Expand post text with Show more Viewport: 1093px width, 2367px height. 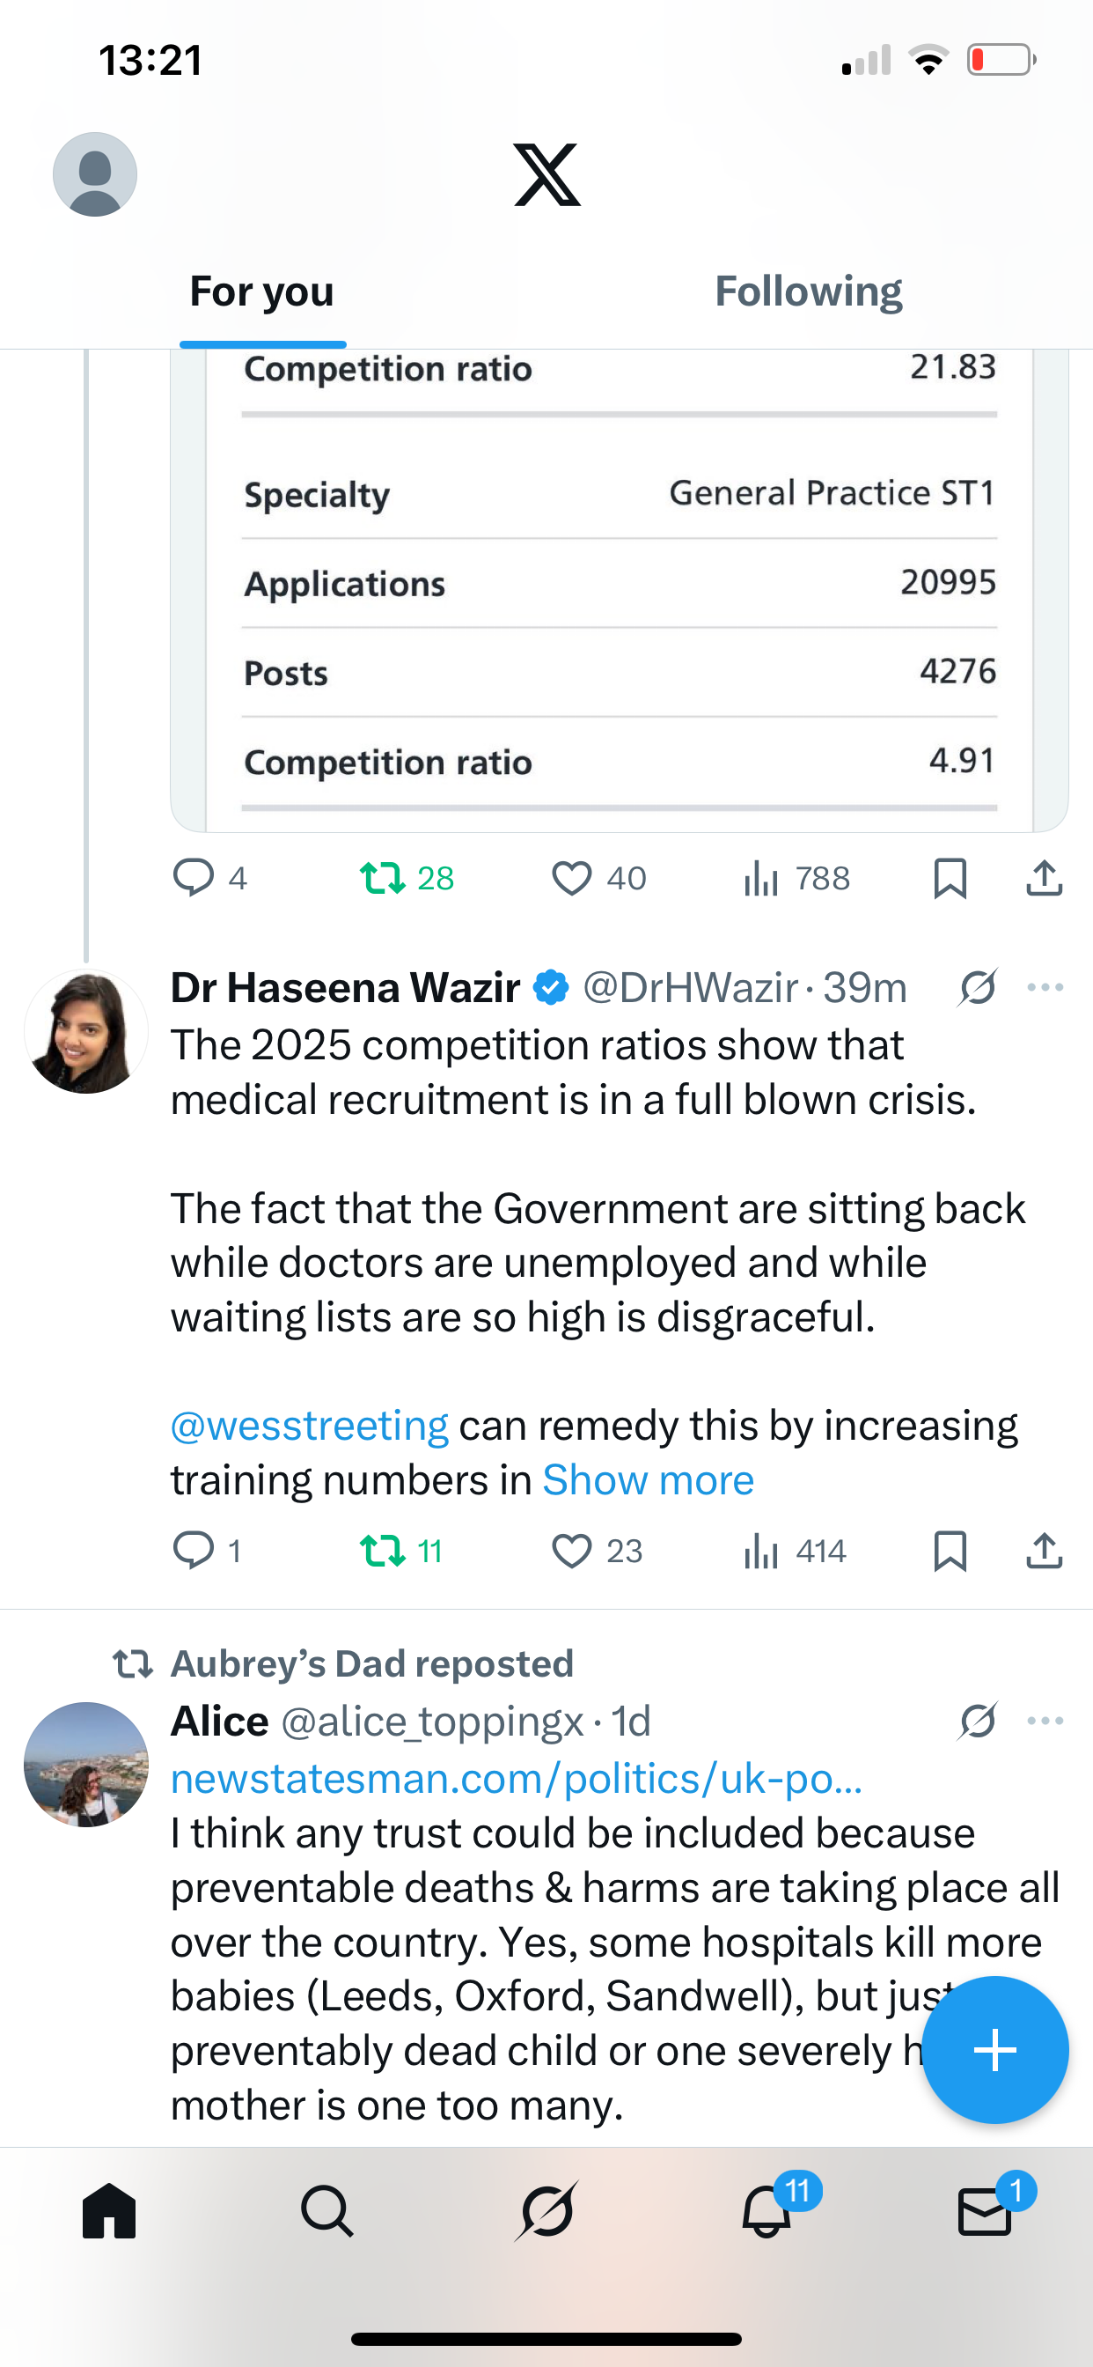pyautogui.click(x=648, y=1480)
